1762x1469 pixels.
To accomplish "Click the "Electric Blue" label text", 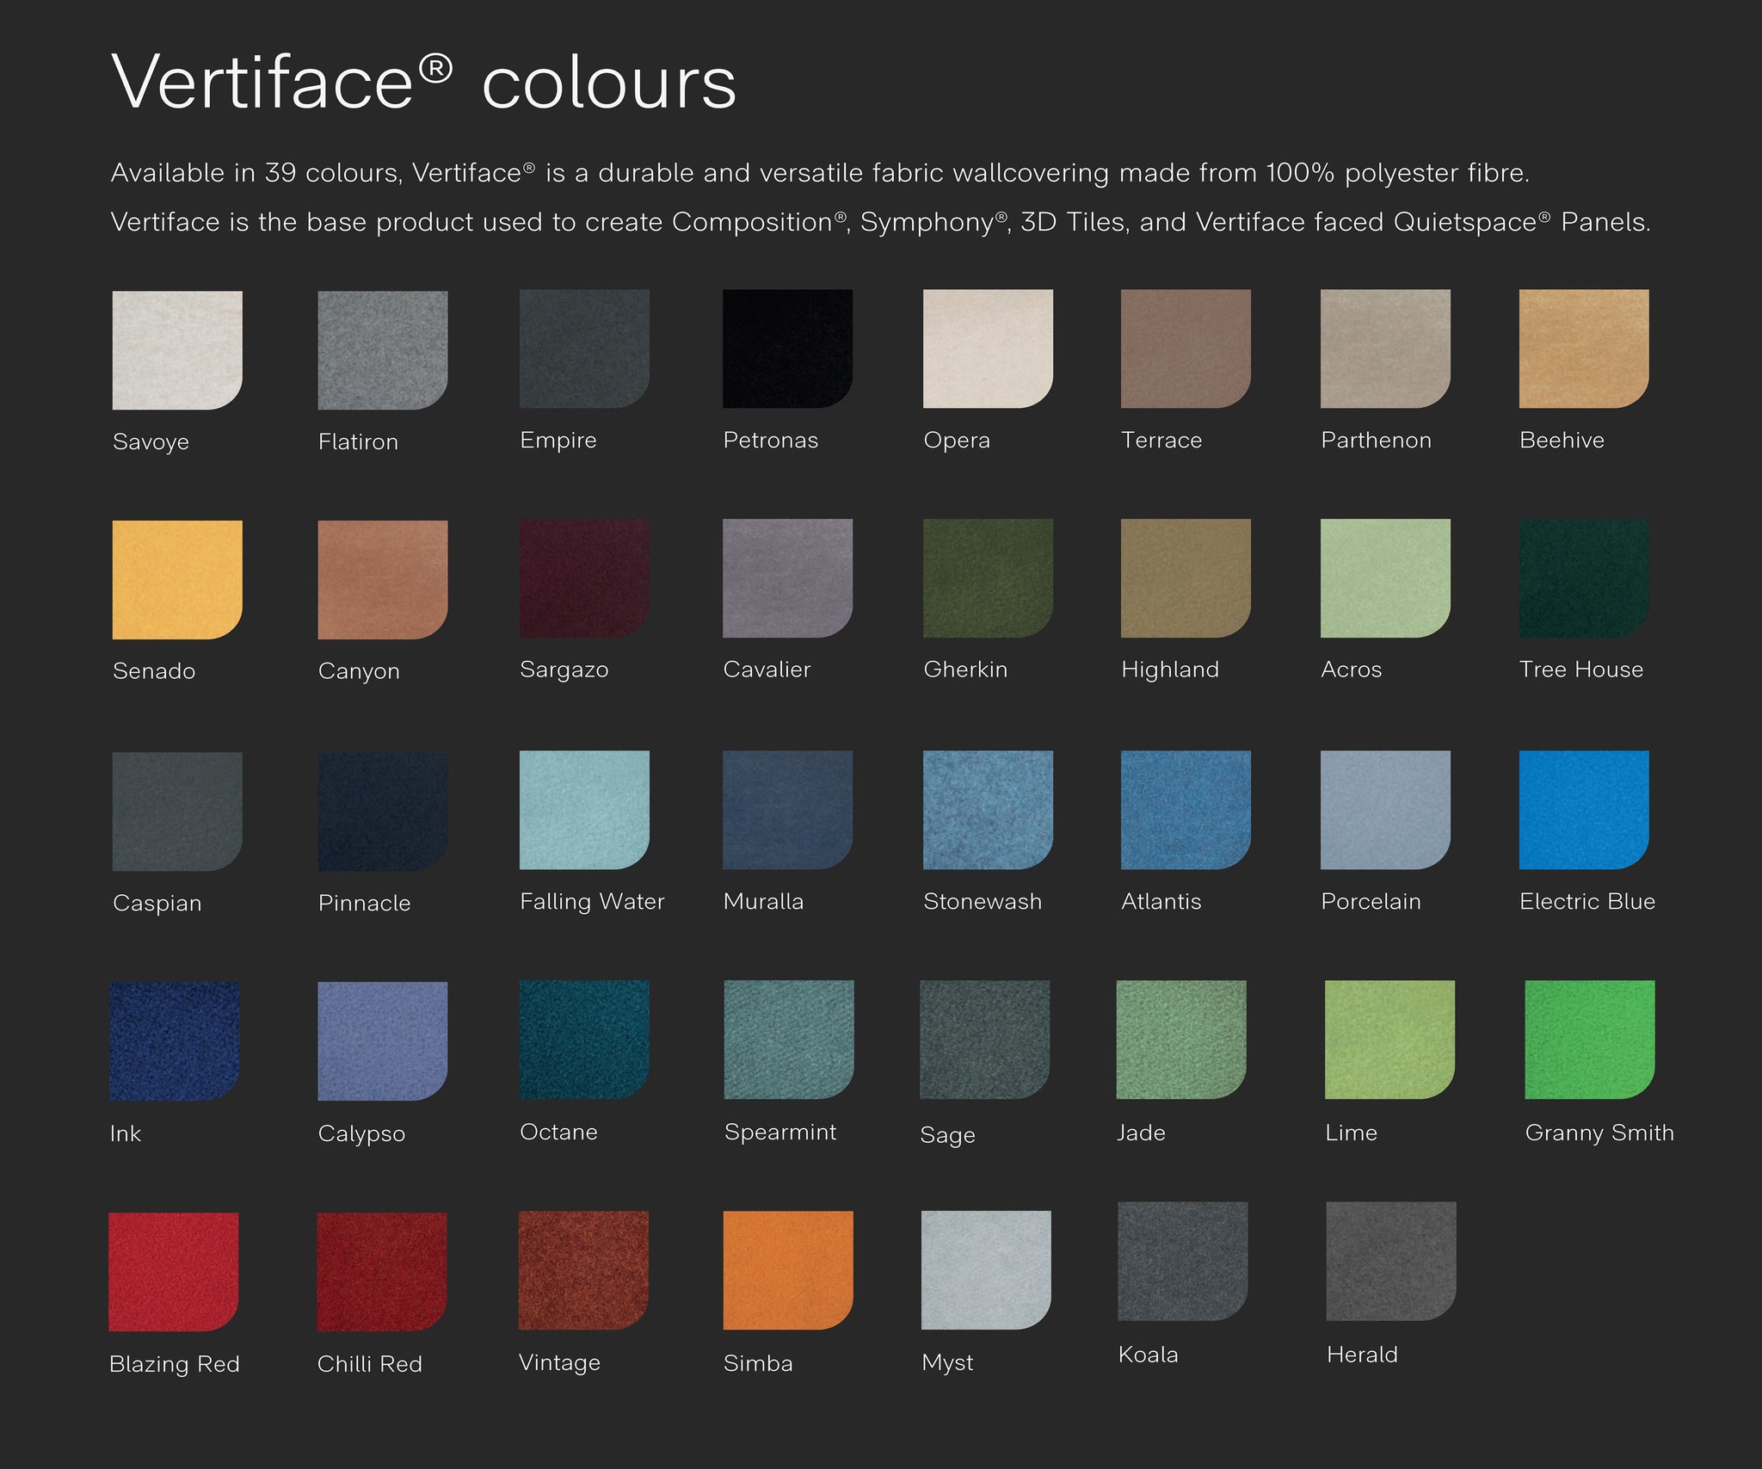I will pyautogui.click(x=1587, y=902).
